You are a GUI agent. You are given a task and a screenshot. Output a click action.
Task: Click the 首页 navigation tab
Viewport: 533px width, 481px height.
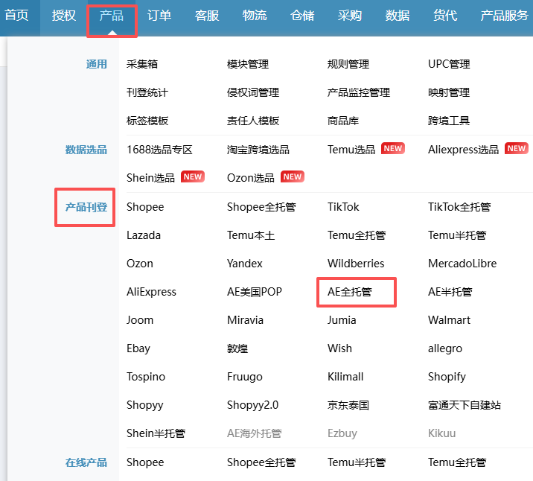coord(16,16)
